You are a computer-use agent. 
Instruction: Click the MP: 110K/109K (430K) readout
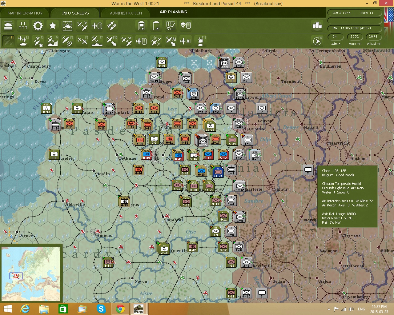point(355,28)
